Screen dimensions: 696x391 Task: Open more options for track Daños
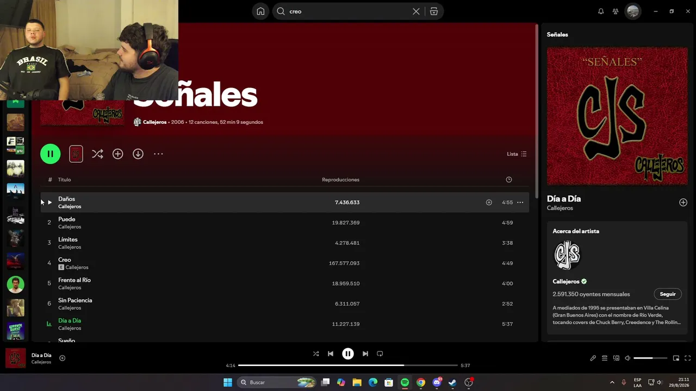[x=520, y=203]
